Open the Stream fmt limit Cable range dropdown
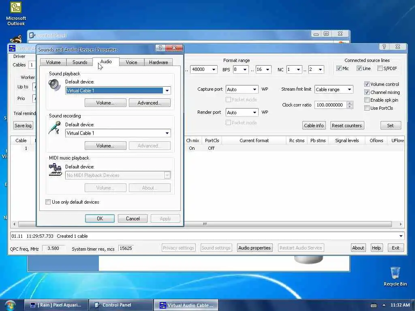Screen dimensions: 415x311 [x=349, y=89]
